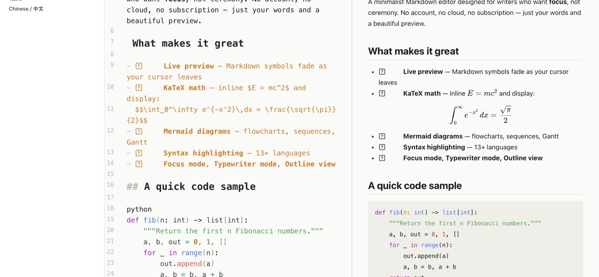Viewport: 599px width, 277px height.
Task: Click "for _ in range(n):" in the editor
Action: [181, 253]
